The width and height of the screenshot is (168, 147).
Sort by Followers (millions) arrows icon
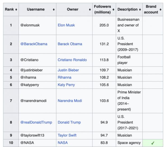[113, 10]
